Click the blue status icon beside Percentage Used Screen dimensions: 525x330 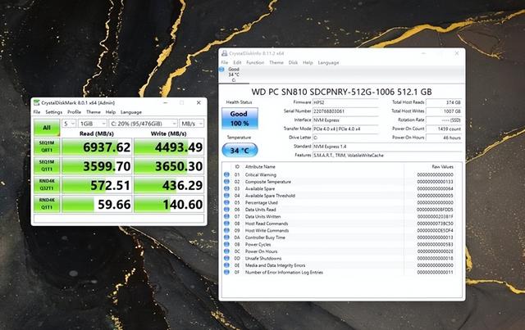[226, 203]
